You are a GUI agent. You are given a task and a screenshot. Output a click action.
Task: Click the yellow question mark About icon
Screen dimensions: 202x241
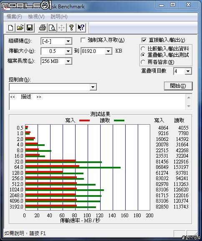[71, 28]
